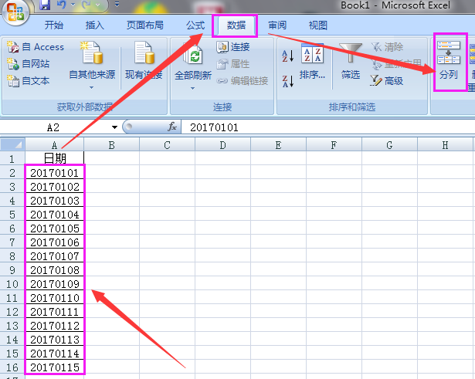Select cell containing 20170105

click(55, 228)
